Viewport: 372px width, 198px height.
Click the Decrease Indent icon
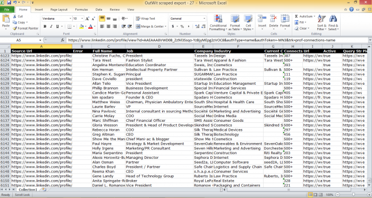pos(124,26)
